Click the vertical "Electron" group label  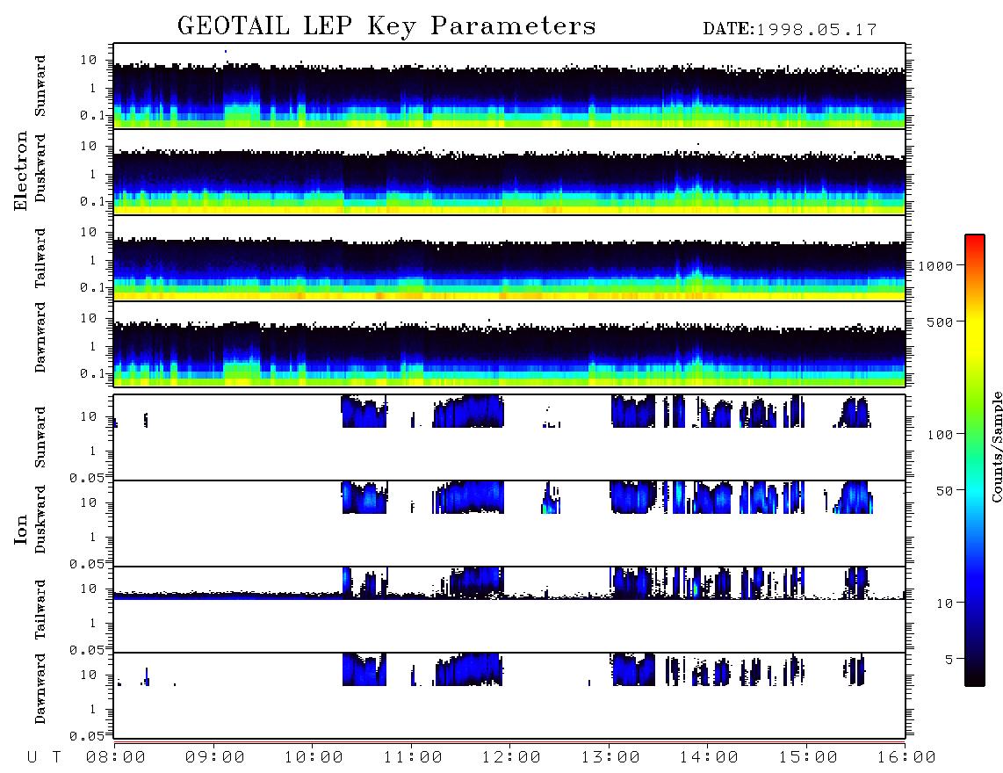tap(21, 170)
